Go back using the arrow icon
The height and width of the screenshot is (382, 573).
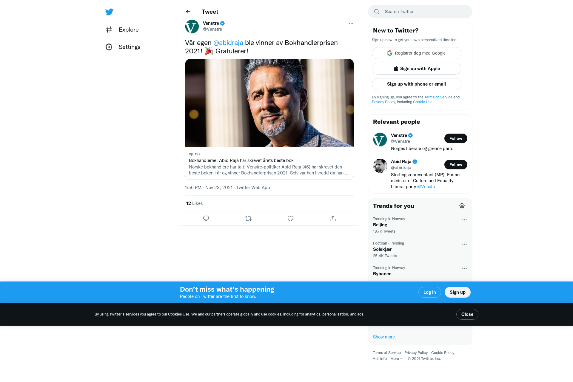[x=188, y=12]
